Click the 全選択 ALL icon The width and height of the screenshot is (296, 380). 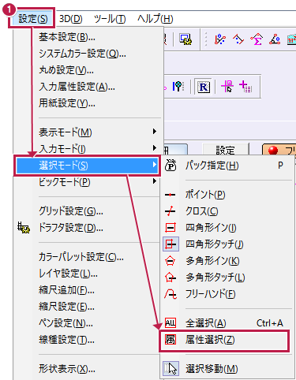(x=170, y=323)
